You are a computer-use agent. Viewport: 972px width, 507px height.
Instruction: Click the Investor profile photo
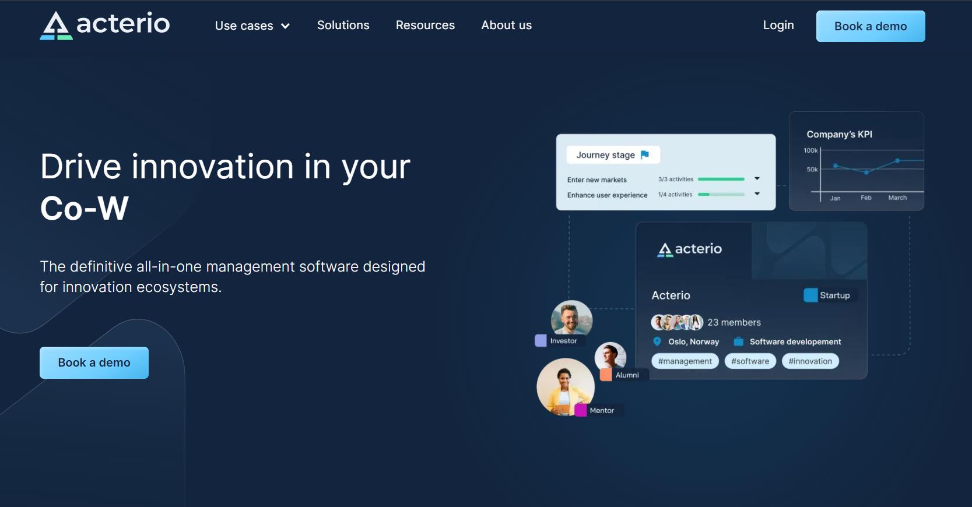pos(571,319)
